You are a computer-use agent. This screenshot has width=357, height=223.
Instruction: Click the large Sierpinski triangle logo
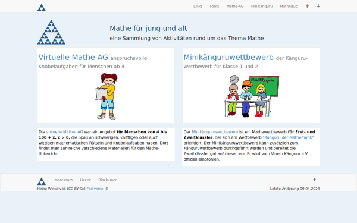tap(51, 32)
